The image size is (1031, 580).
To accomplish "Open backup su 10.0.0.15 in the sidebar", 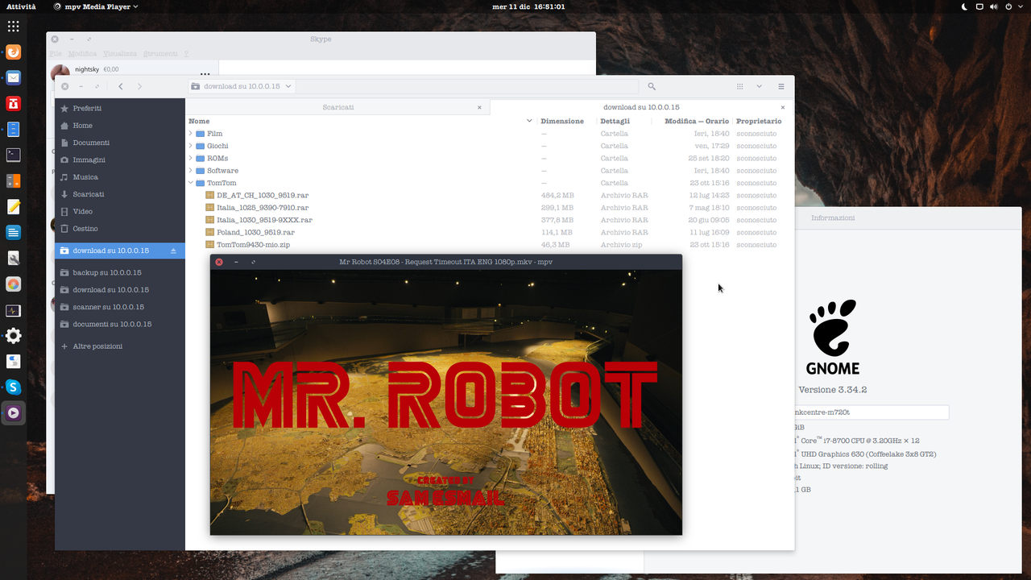I will point(120,272).
